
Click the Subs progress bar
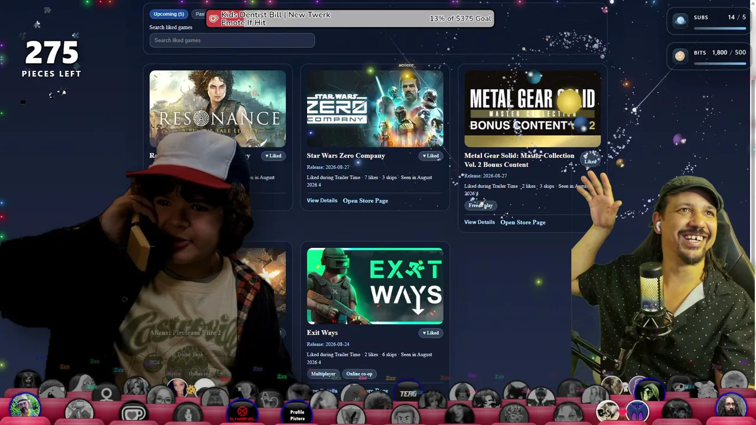coord(719,27)
